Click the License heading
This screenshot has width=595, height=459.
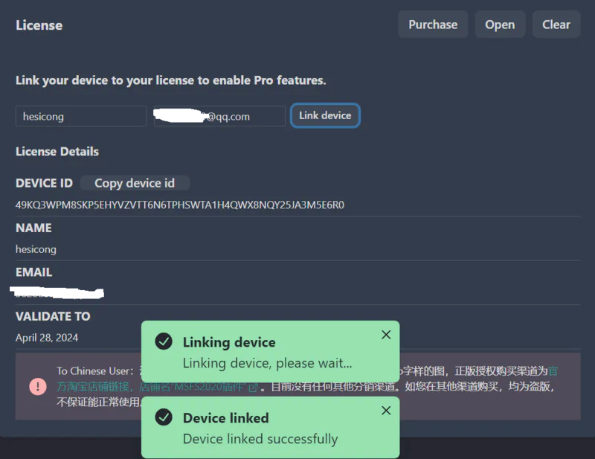pos(39,25)
